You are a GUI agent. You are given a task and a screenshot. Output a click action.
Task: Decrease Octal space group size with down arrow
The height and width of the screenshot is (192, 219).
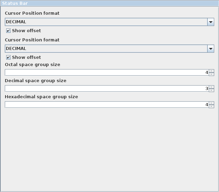211,74
